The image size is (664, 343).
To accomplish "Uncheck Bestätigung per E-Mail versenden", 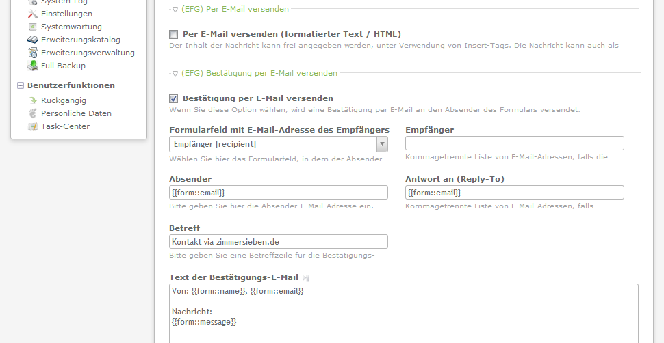I will (x=174, y=98).
